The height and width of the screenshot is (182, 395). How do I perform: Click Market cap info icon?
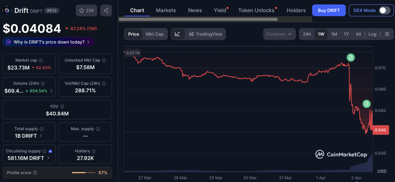tap(41, 60)
